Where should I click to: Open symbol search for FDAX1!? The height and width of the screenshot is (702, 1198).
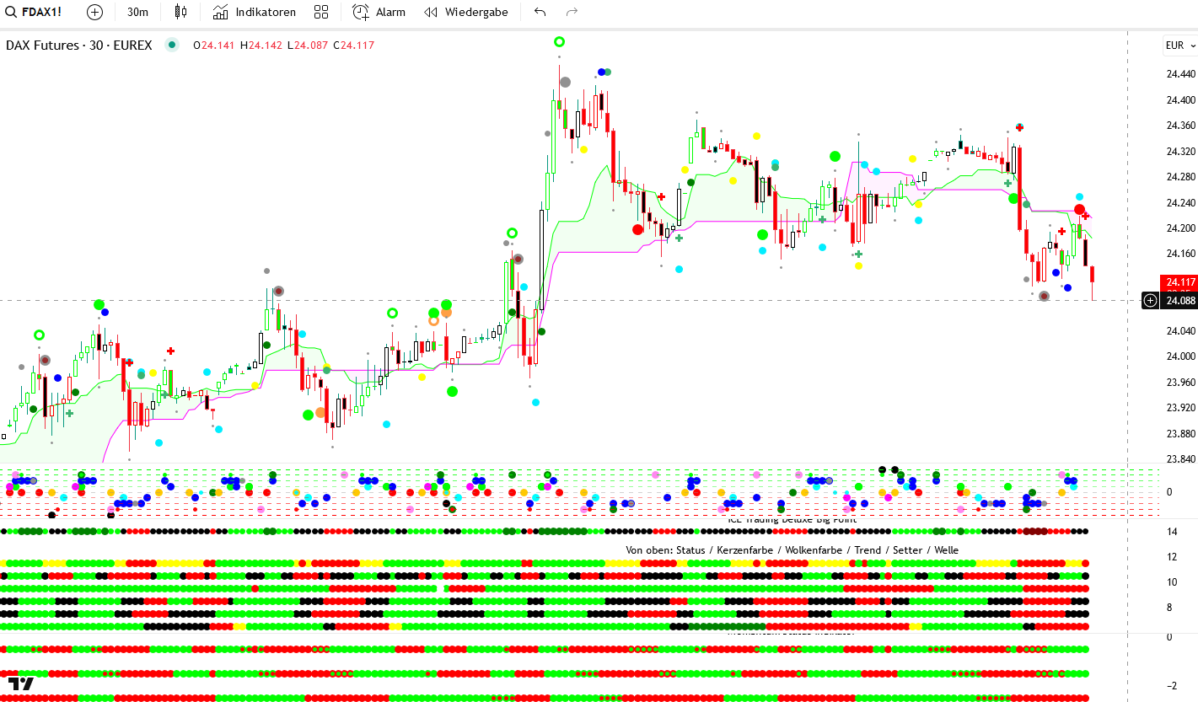pos(41,12)
